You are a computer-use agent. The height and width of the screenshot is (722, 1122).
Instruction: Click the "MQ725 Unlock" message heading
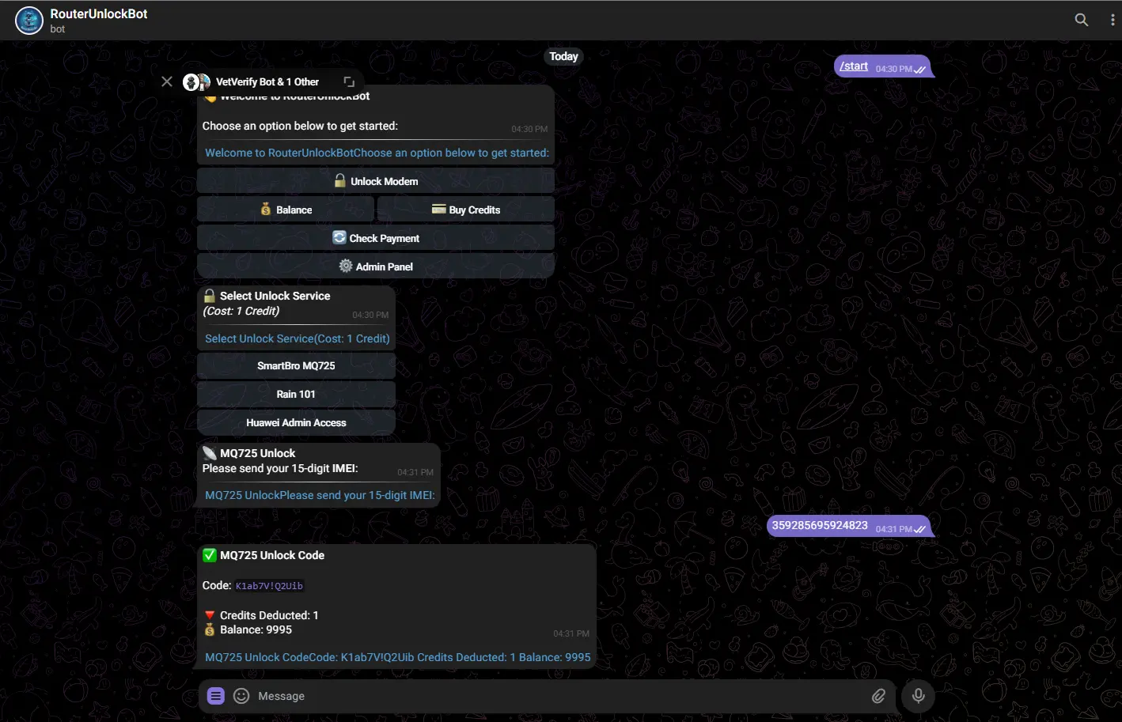[258, 453]
